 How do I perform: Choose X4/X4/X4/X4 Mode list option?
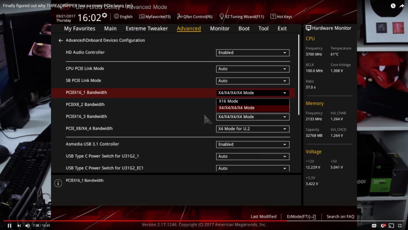(253, 108)
